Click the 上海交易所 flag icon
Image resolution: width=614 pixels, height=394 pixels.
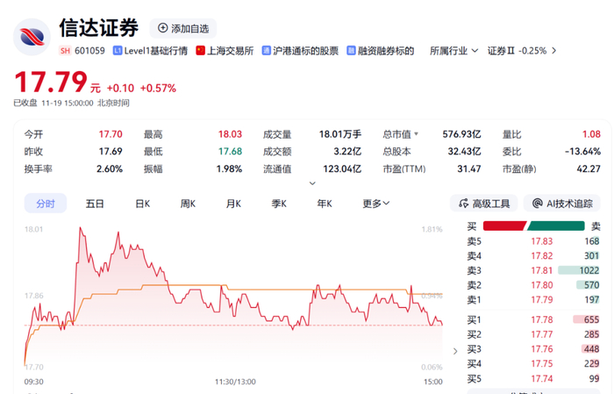[201, 51]
